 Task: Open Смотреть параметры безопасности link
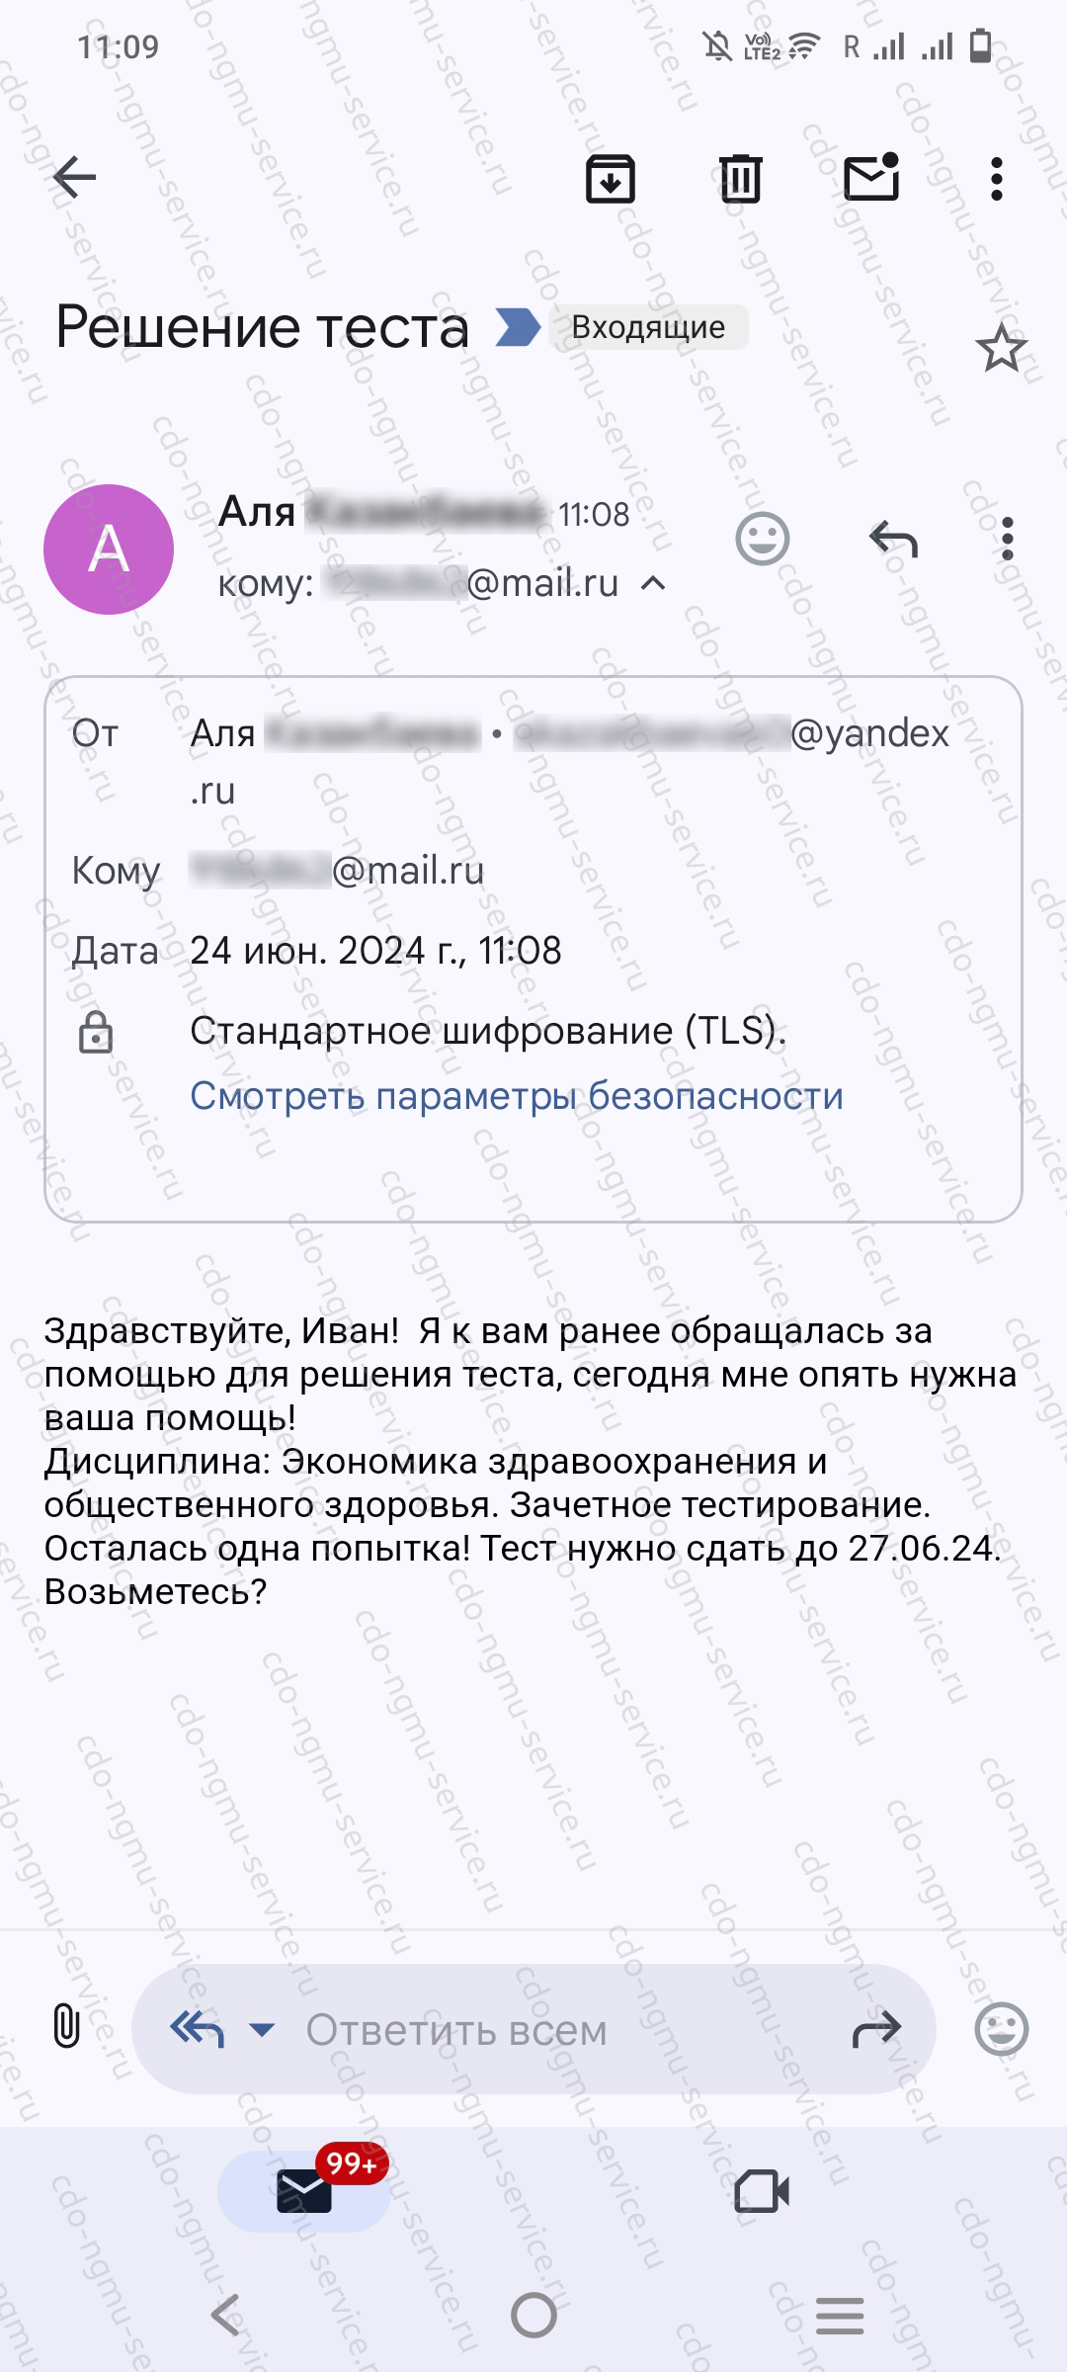517,1096
